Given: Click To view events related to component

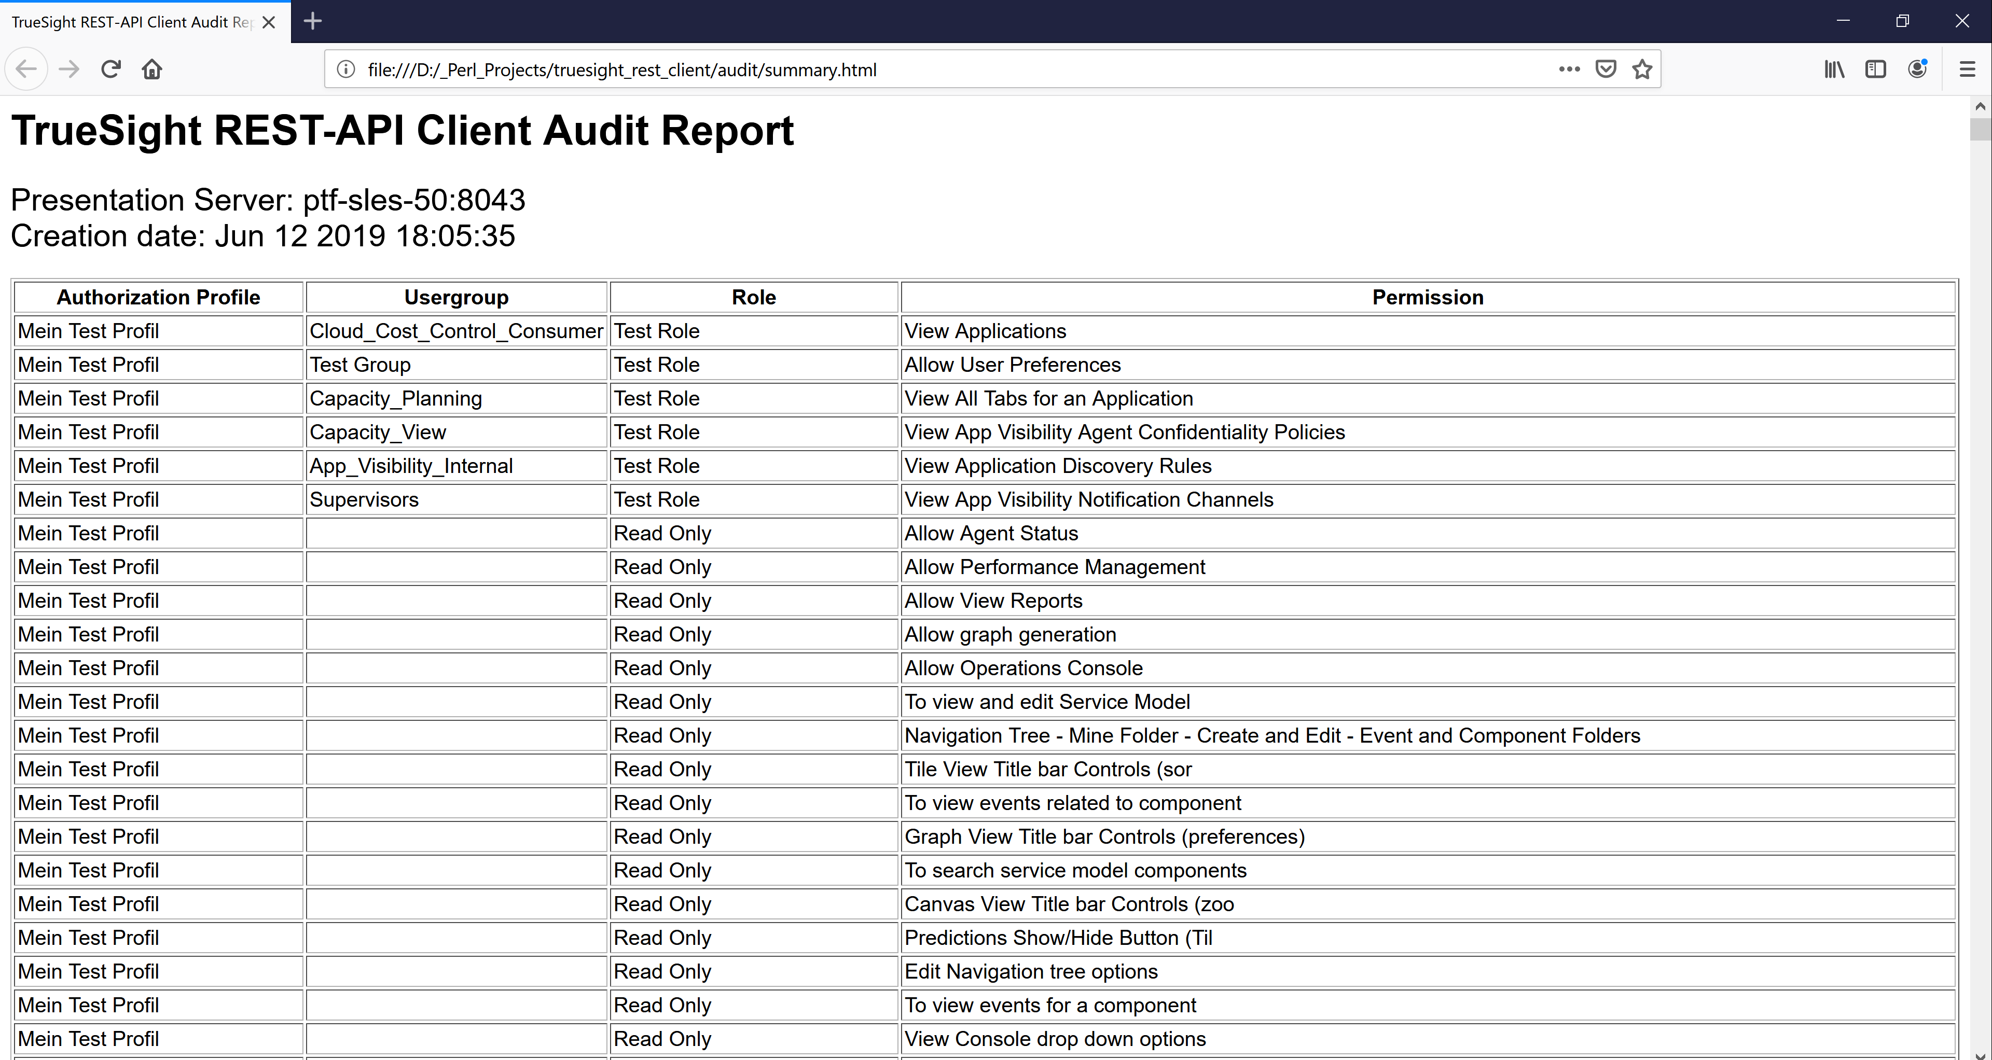Looking at the screenshot, I should click(x=1428, y=803).
